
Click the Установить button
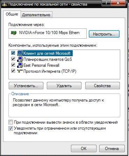(x=26, y=86)
